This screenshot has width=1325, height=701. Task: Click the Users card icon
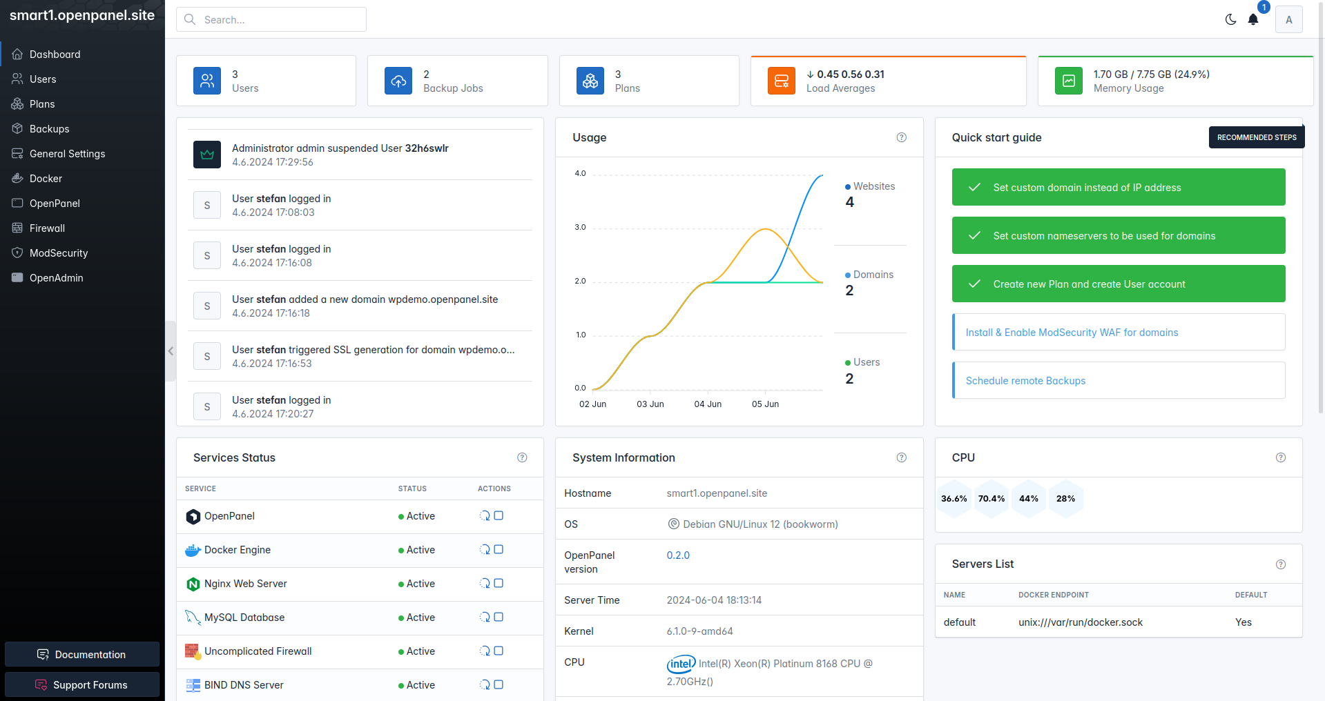(x=207, y=81)
